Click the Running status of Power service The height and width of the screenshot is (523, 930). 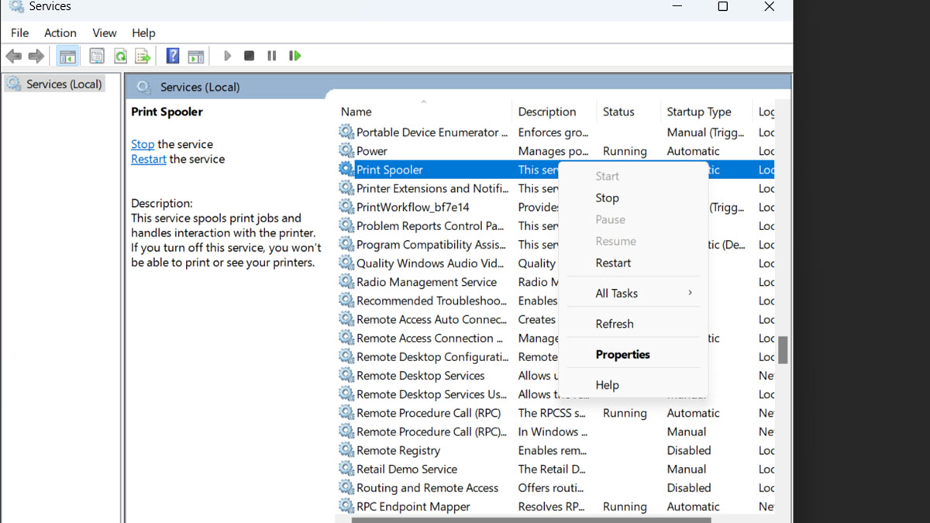(x=625, y=151)
